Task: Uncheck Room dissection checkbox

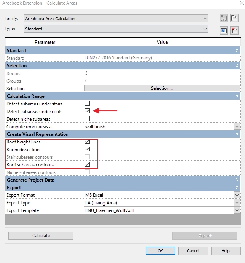Action: pos(87,149)
